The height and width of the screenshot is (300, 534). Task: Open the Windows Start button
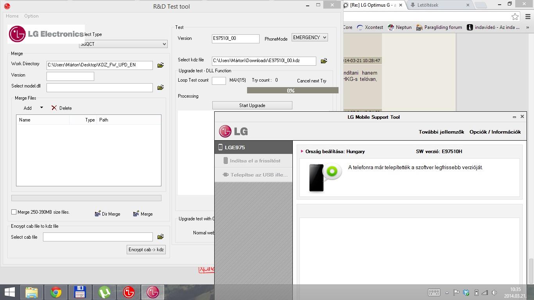[x=10, y=292]
